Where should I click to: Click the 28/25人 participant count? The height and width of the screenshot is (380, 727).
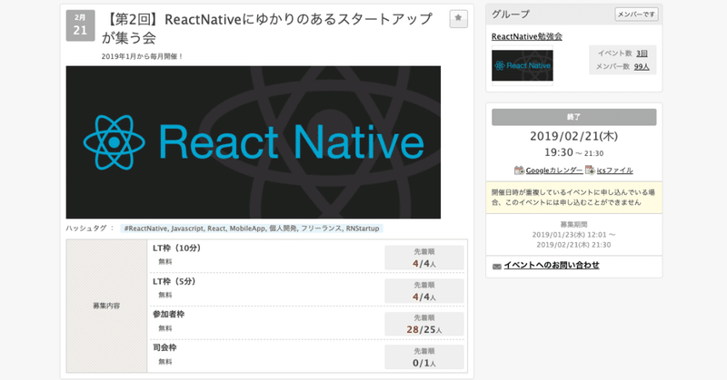pos(424,329)
